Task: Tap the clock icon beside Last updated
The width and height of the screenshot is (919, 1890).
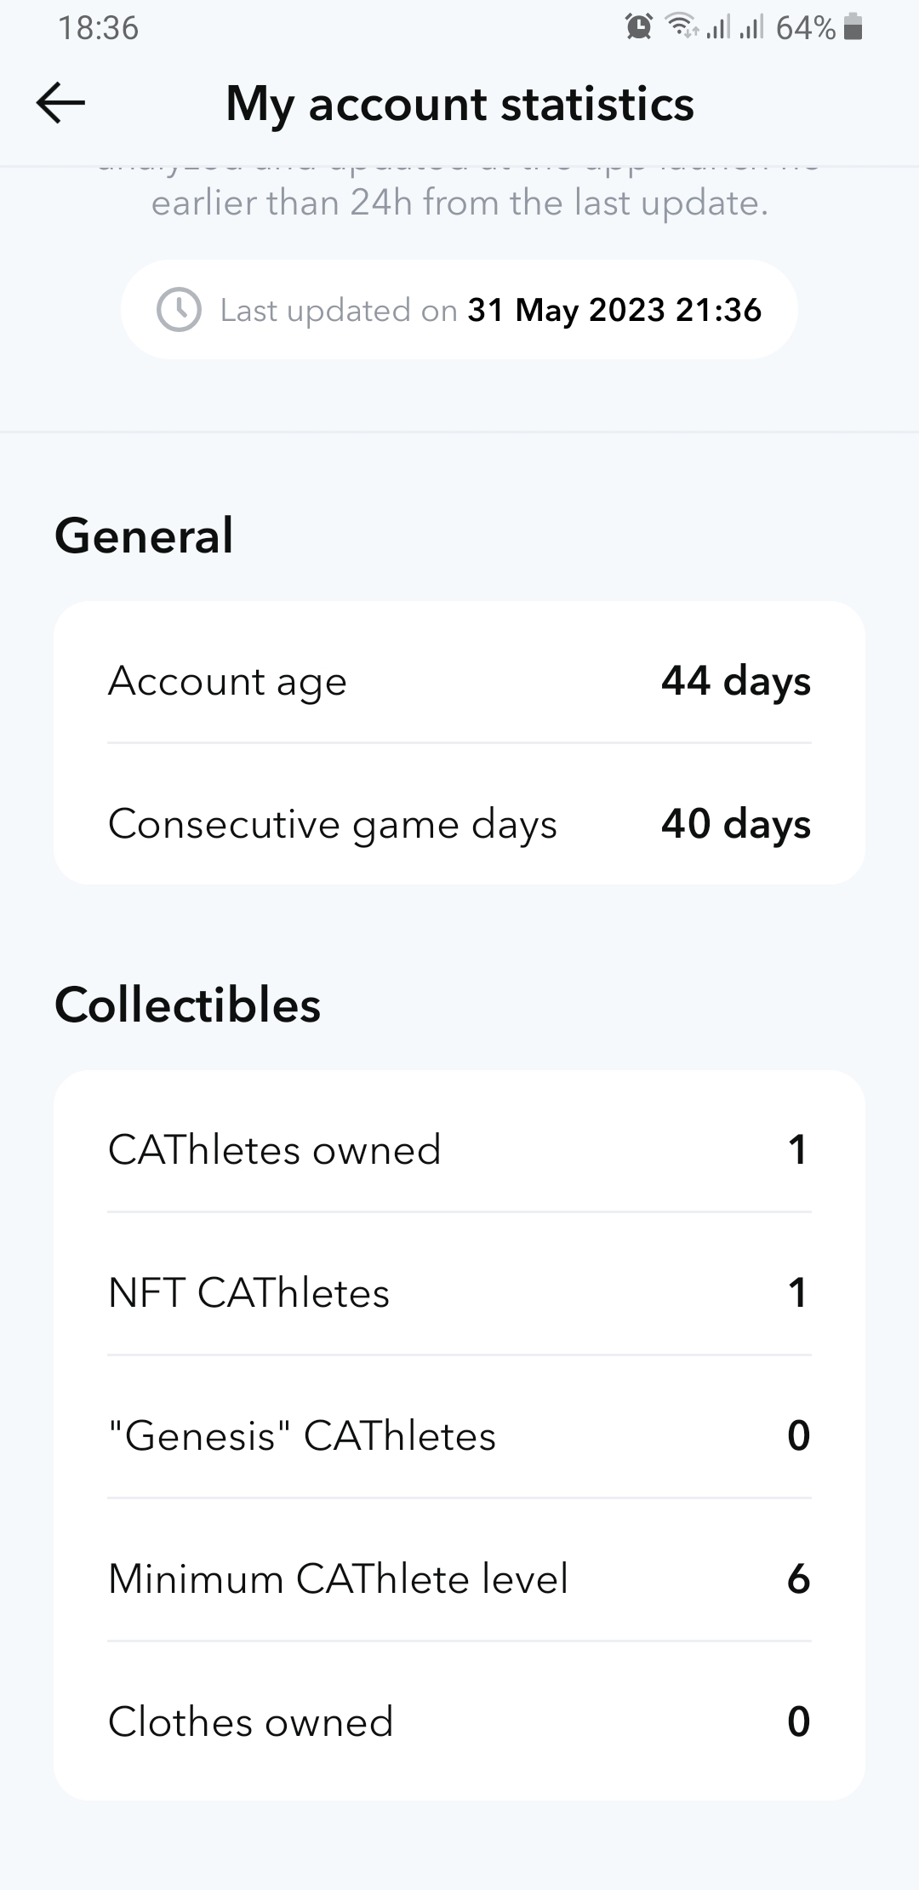Action: pyautogui.click(x=179, y=310)
